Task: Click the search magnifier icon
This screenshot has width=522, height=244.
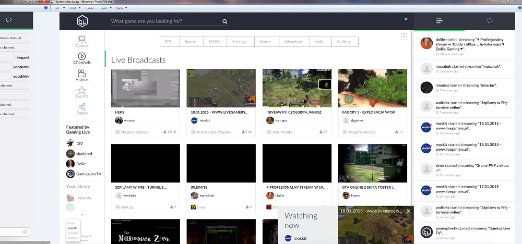Action: pyautogui.click(x=224, y=21)
